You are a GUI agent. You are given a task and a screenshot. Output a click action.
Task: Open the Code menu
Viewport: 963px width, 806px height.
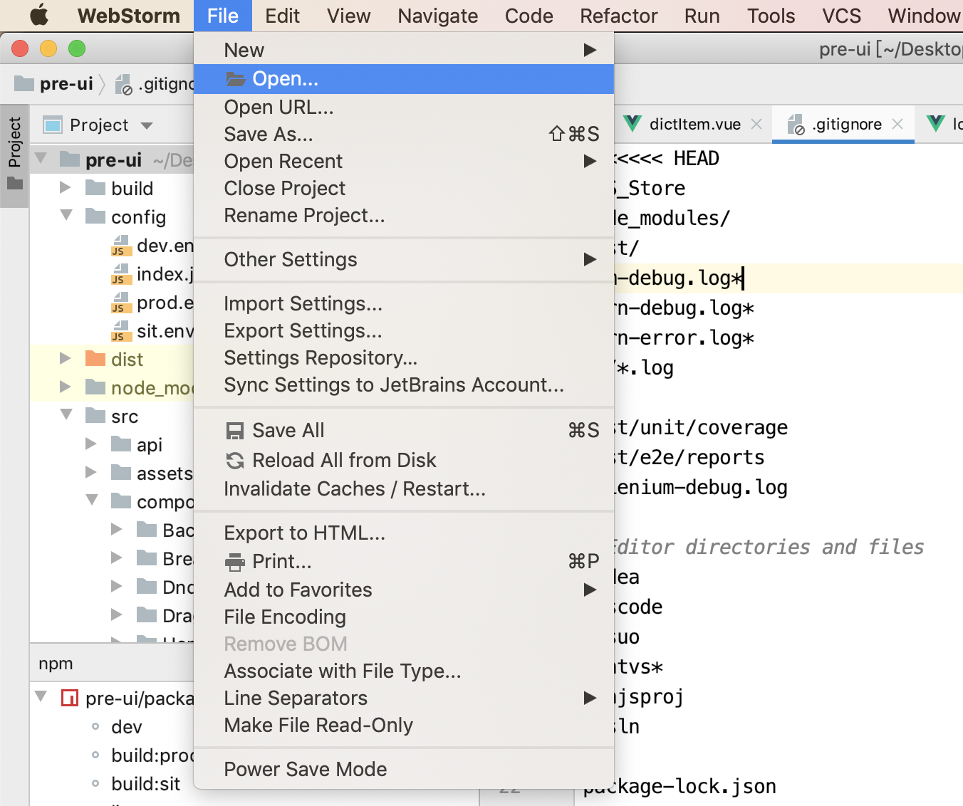(529, 16)
